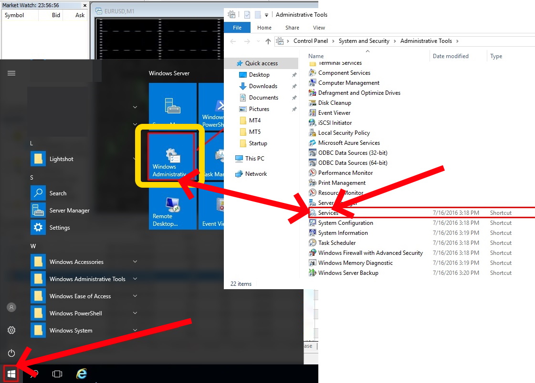This screenshot has height=383, width=535.
Task: Open Search in the app list
Action: point(58,193)
